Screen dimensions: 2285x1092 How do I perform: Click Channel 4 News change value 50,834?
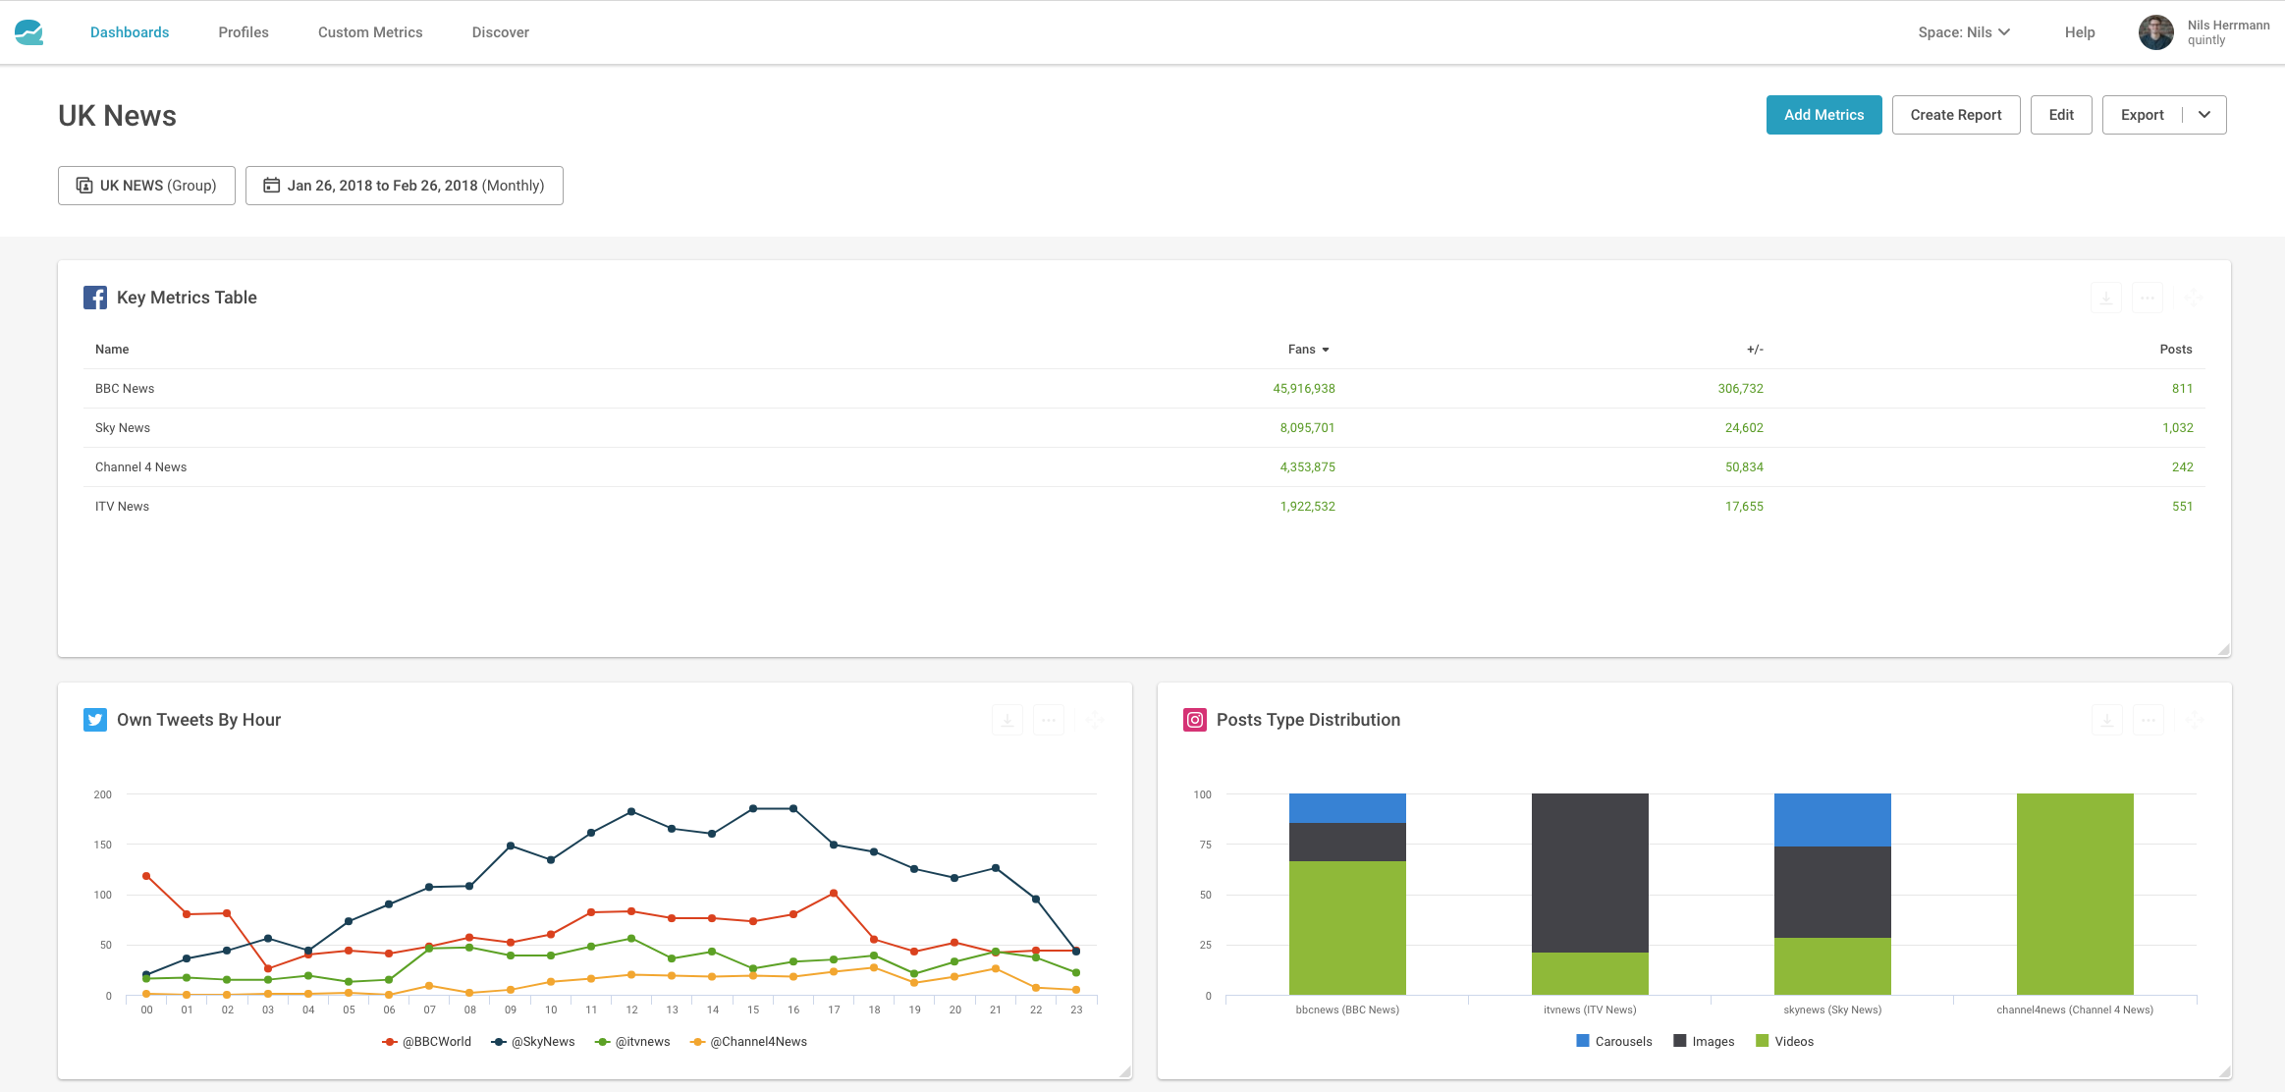tap(1744, 467)
